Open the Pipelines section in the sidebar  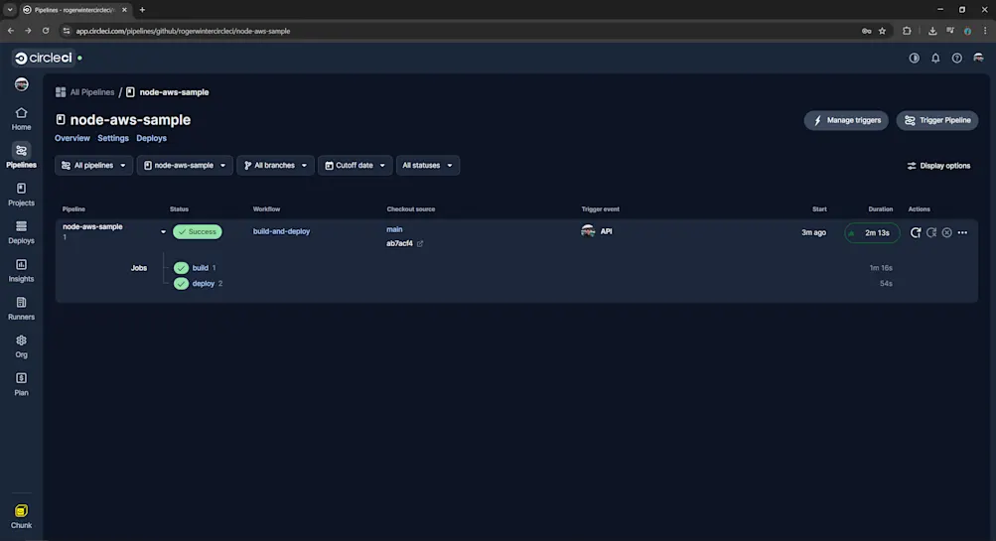coord(21,156)
